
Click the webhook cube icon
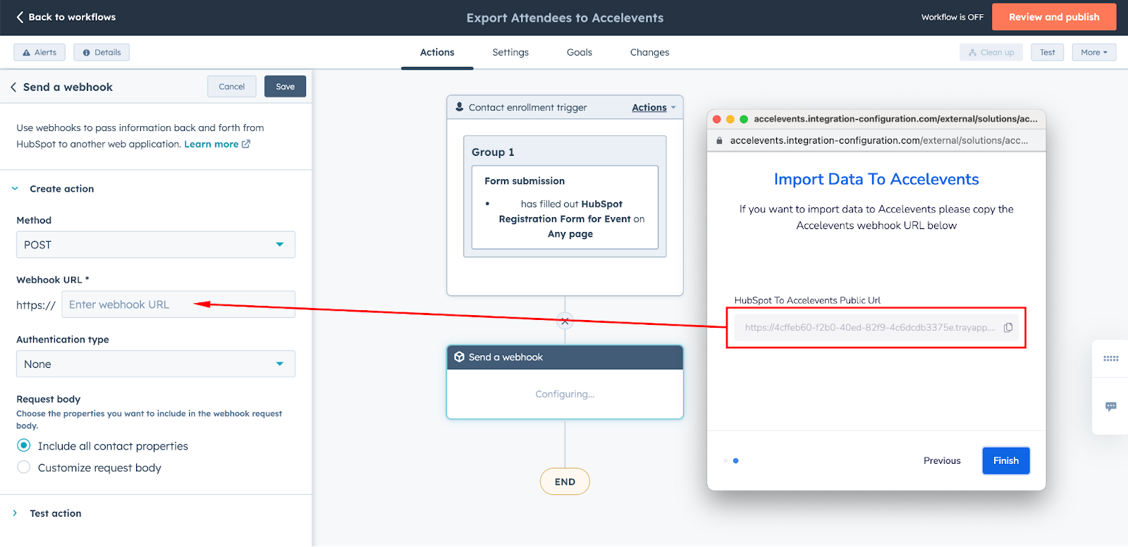[460, 357]
